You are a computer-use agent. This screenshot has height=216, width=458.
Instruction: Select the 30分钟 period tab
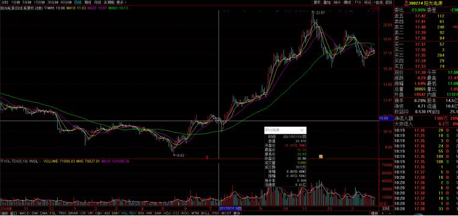click(x=52, y=2)
